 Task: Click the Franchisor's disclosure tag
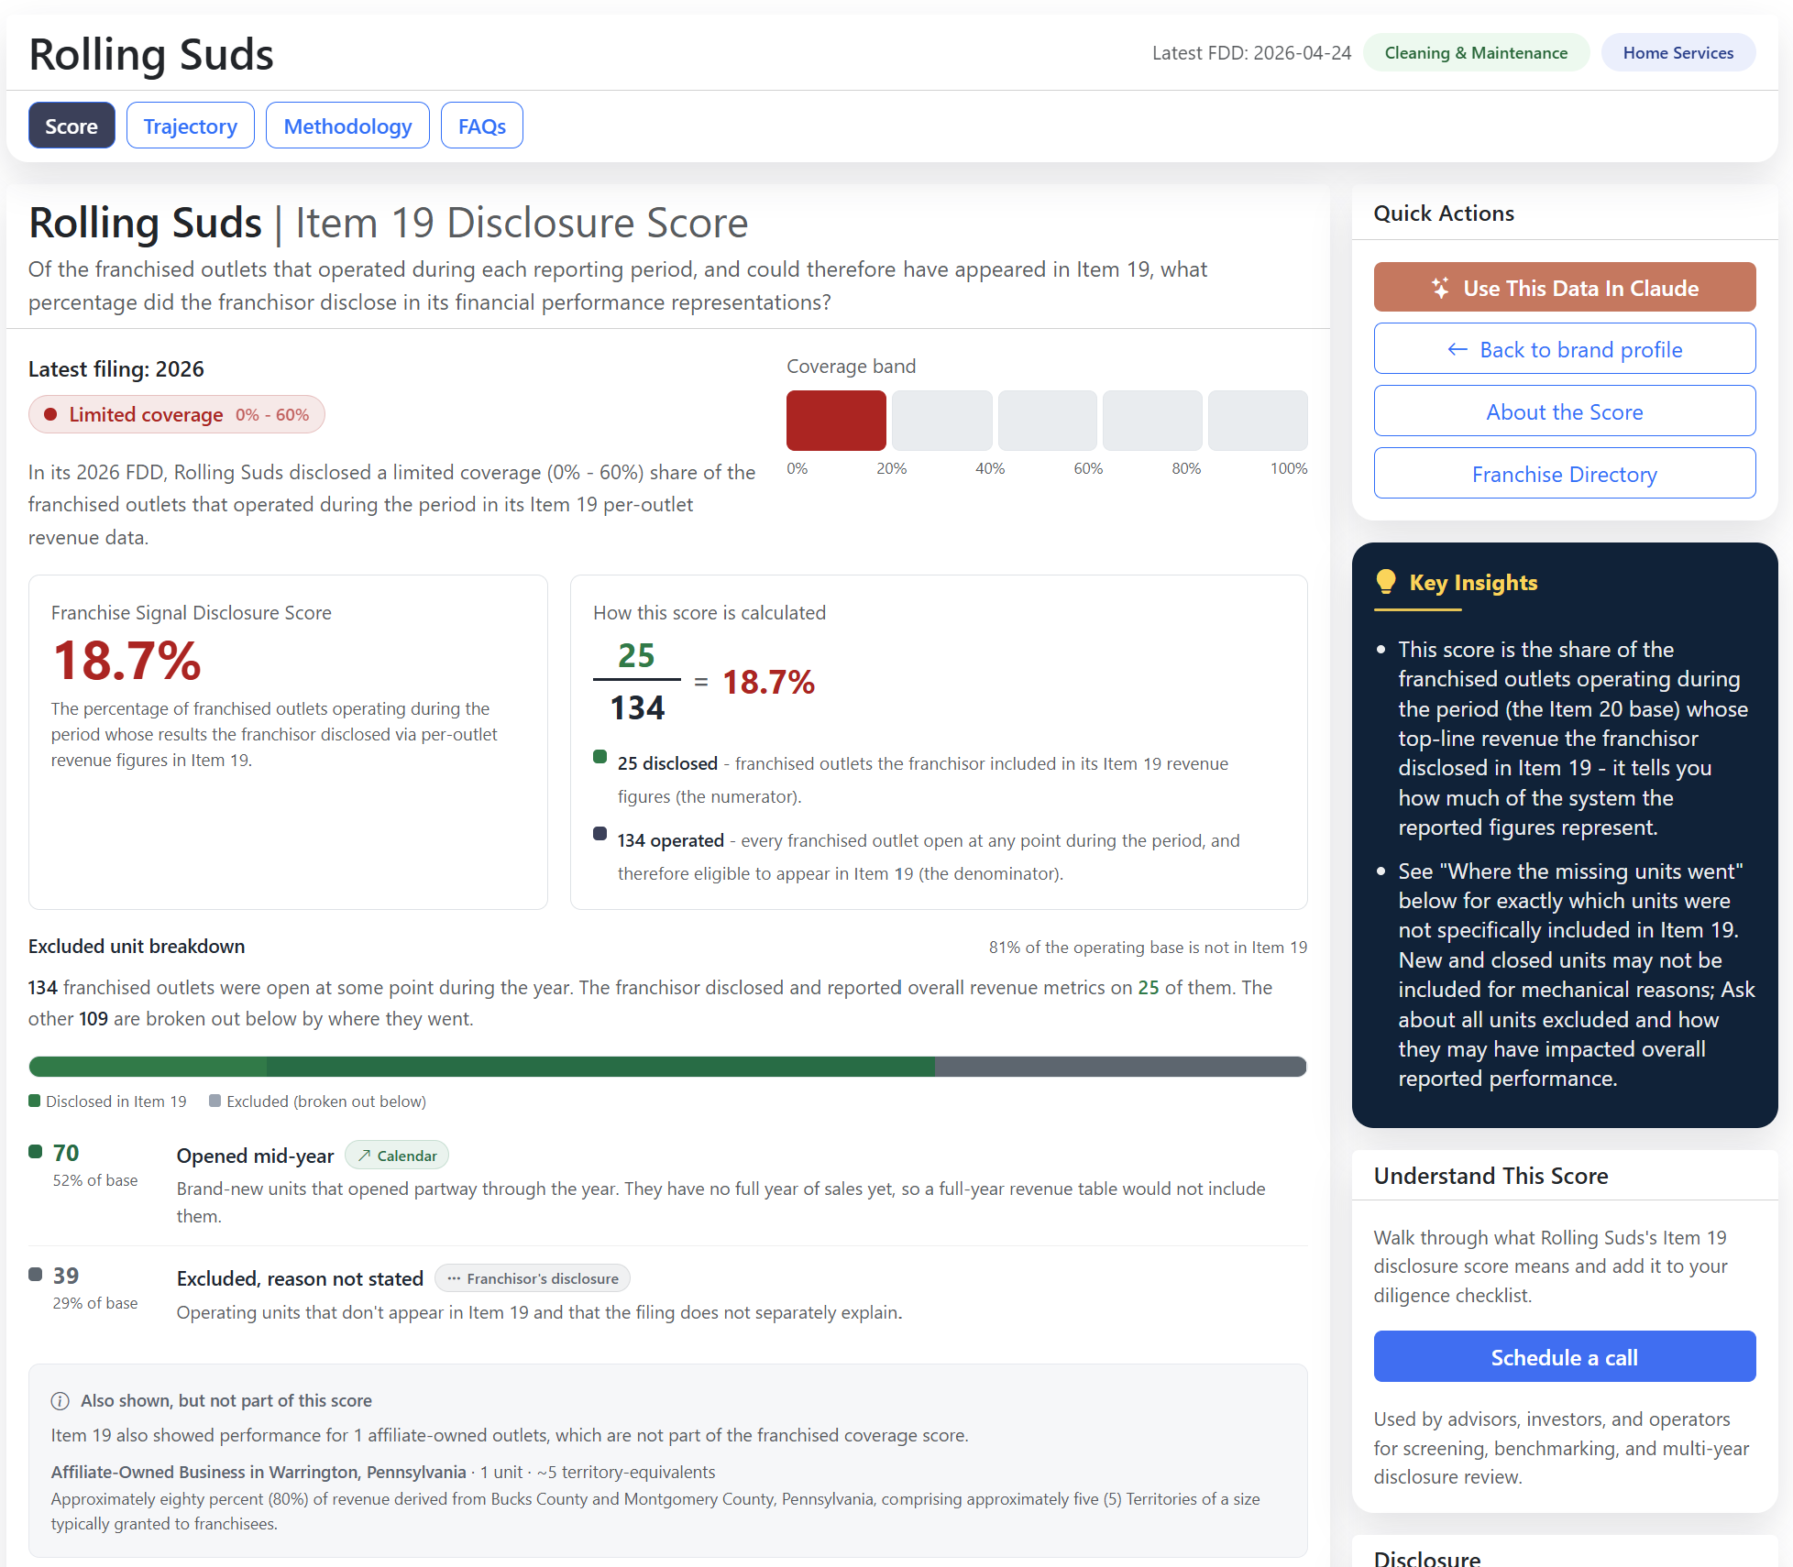point(533,1277)
